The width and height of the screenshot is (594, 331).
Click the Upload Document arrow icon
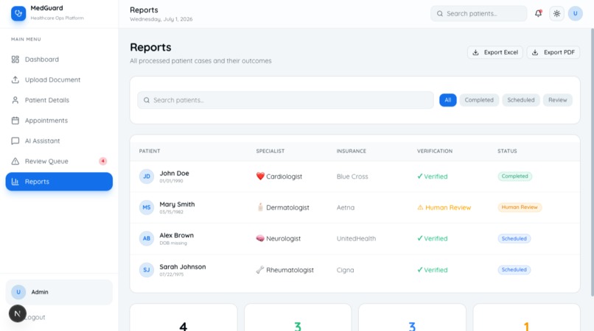pos(15,80)
